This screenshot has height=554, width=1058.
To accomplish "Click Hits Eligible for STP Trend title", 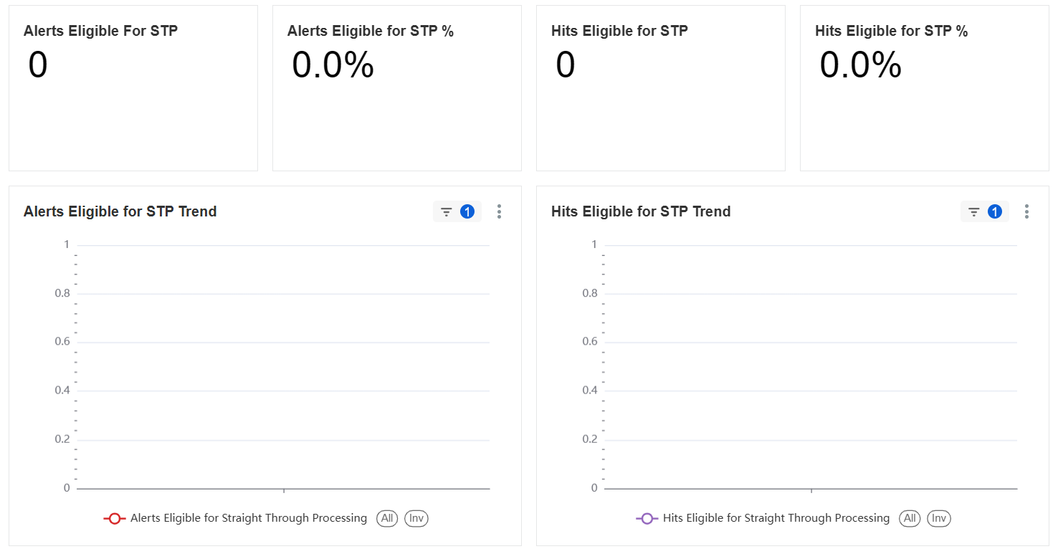I will coord(641,211).
